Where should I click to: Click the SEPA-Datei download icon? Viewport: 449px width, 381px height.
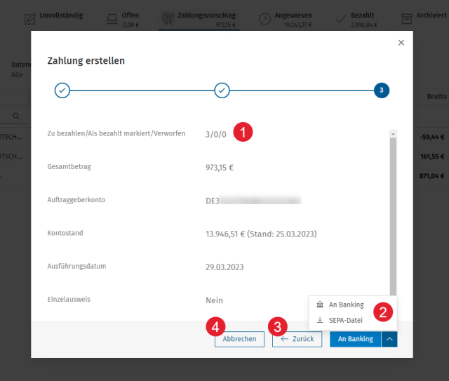coord(320,320)
